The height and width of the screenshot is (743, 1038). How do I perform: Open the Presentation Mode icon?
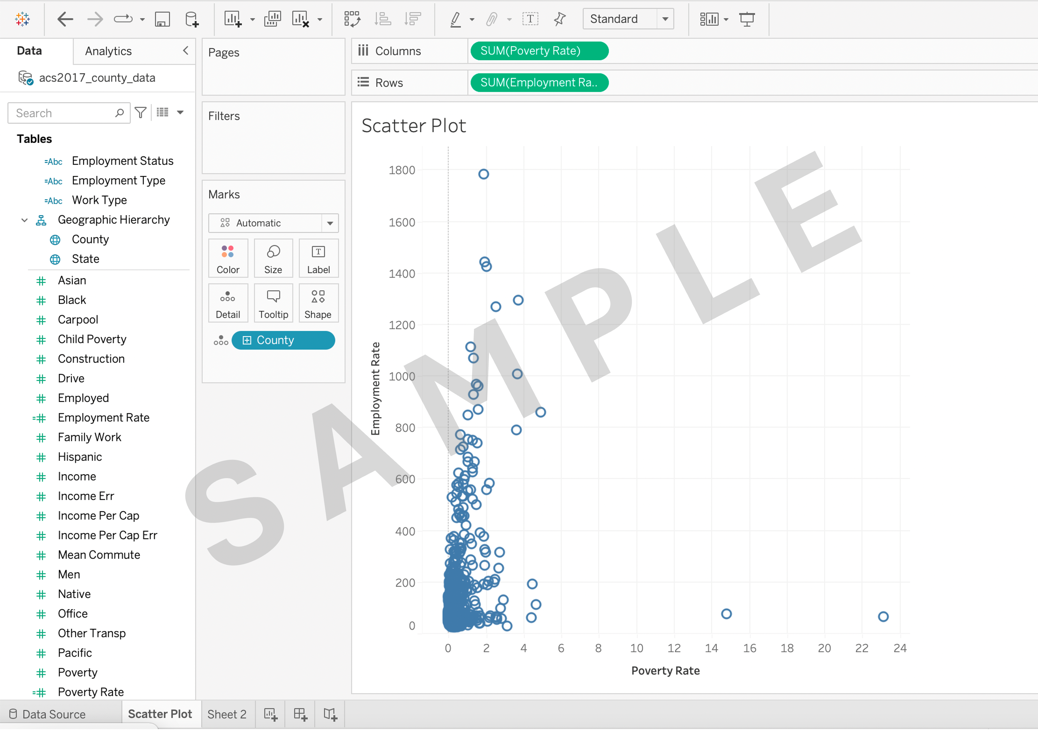point(747,19)
